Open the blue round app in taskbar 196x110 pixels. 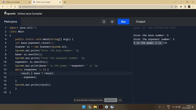[x=107, y=107]
